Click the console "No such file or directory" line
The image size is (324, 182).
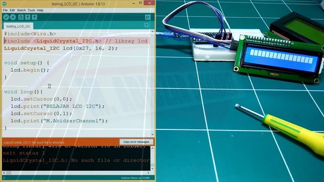pyautogui.click(x=76, y=160)
